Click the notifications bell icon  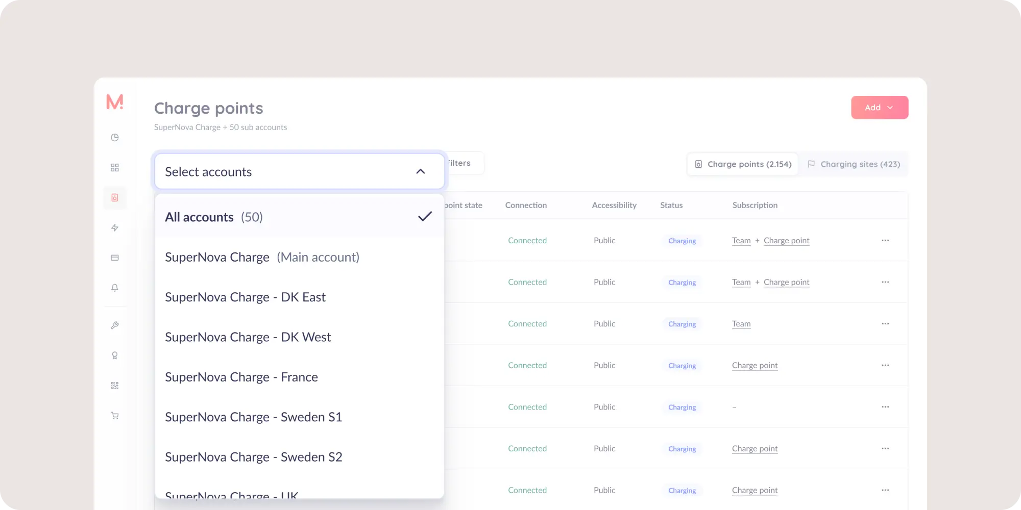coord(115,288)
